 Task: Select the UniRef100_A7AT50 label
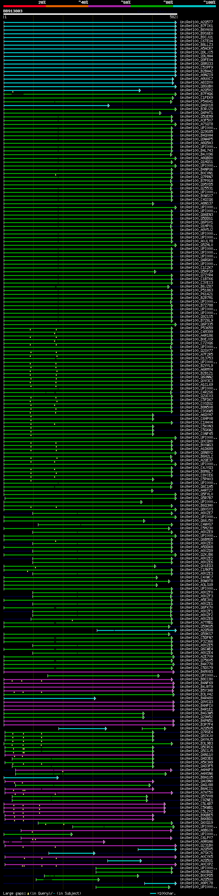196,793
